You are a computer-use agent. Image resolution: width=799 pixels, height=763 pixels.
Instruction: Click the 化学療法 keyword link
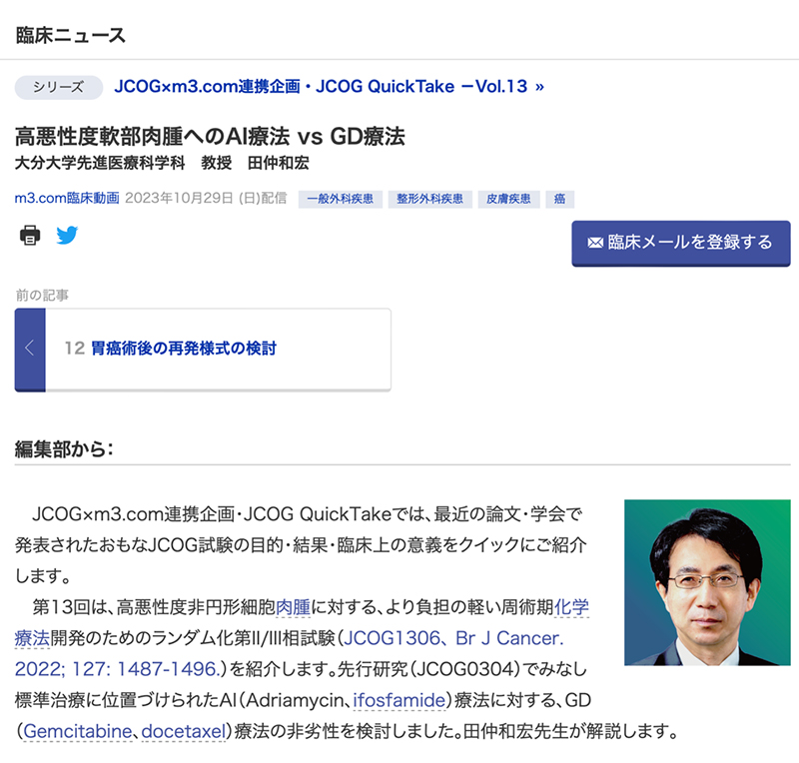(x=571, y=607)
